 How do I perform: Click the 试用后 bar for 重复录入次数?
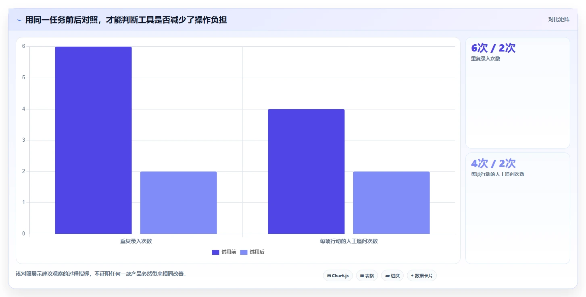coord(178,202)
